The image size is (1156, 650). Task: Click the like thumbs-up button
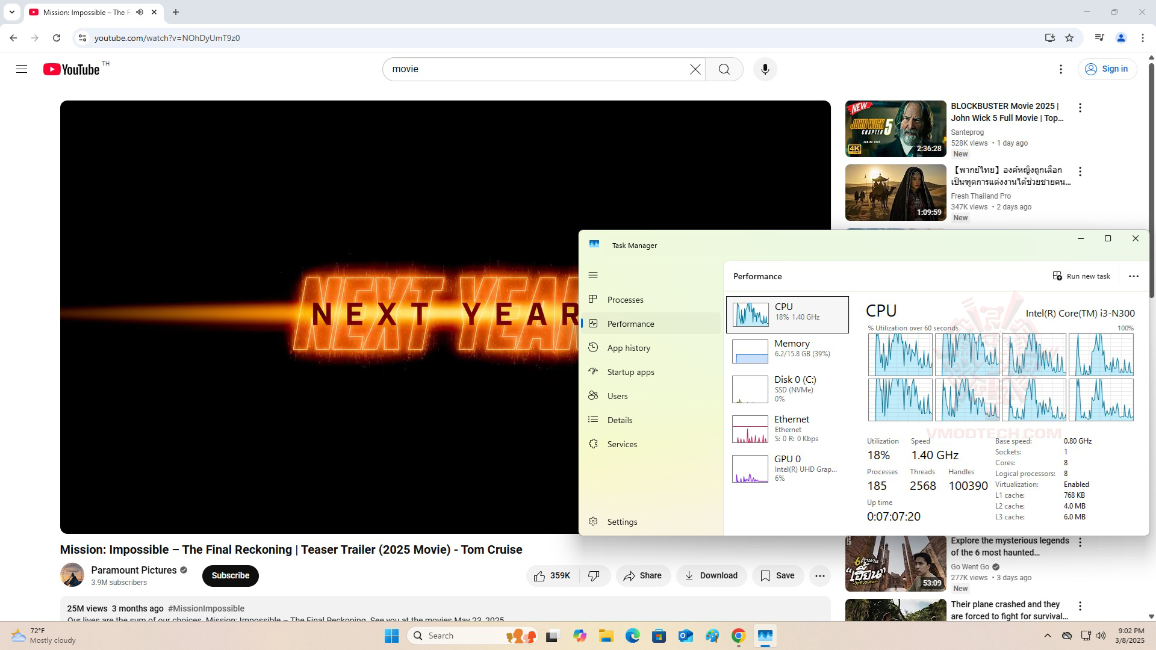552,576
